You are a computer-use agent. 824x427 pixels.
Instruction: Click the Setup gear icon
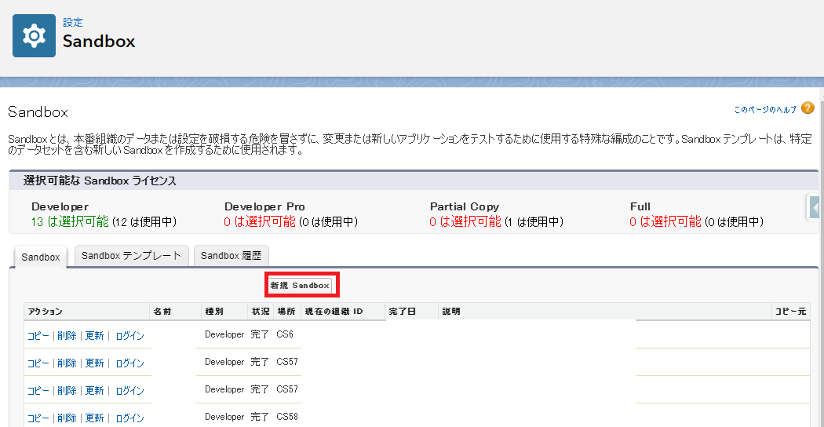tap(35, 36)
